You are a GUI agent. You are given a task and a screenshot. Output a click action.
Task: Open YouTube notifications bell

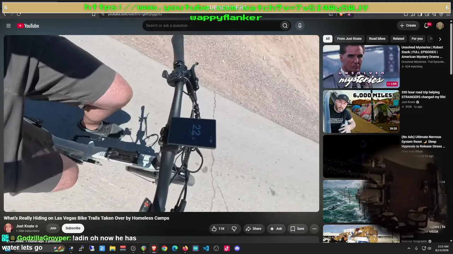tap(427, 25)
